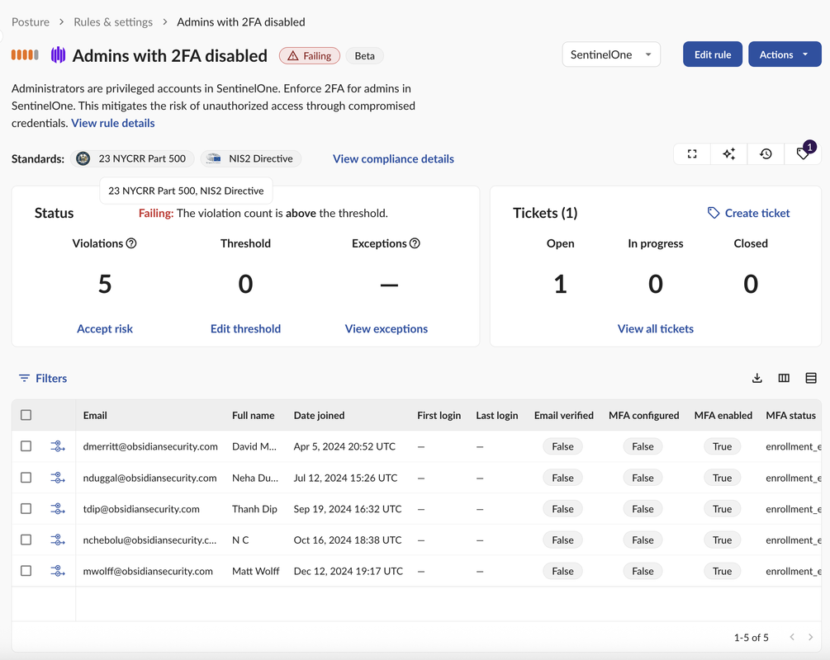Screen dimensions: 830x660
Task: Open the AI sparkle assistant icon
Action: 729,154
